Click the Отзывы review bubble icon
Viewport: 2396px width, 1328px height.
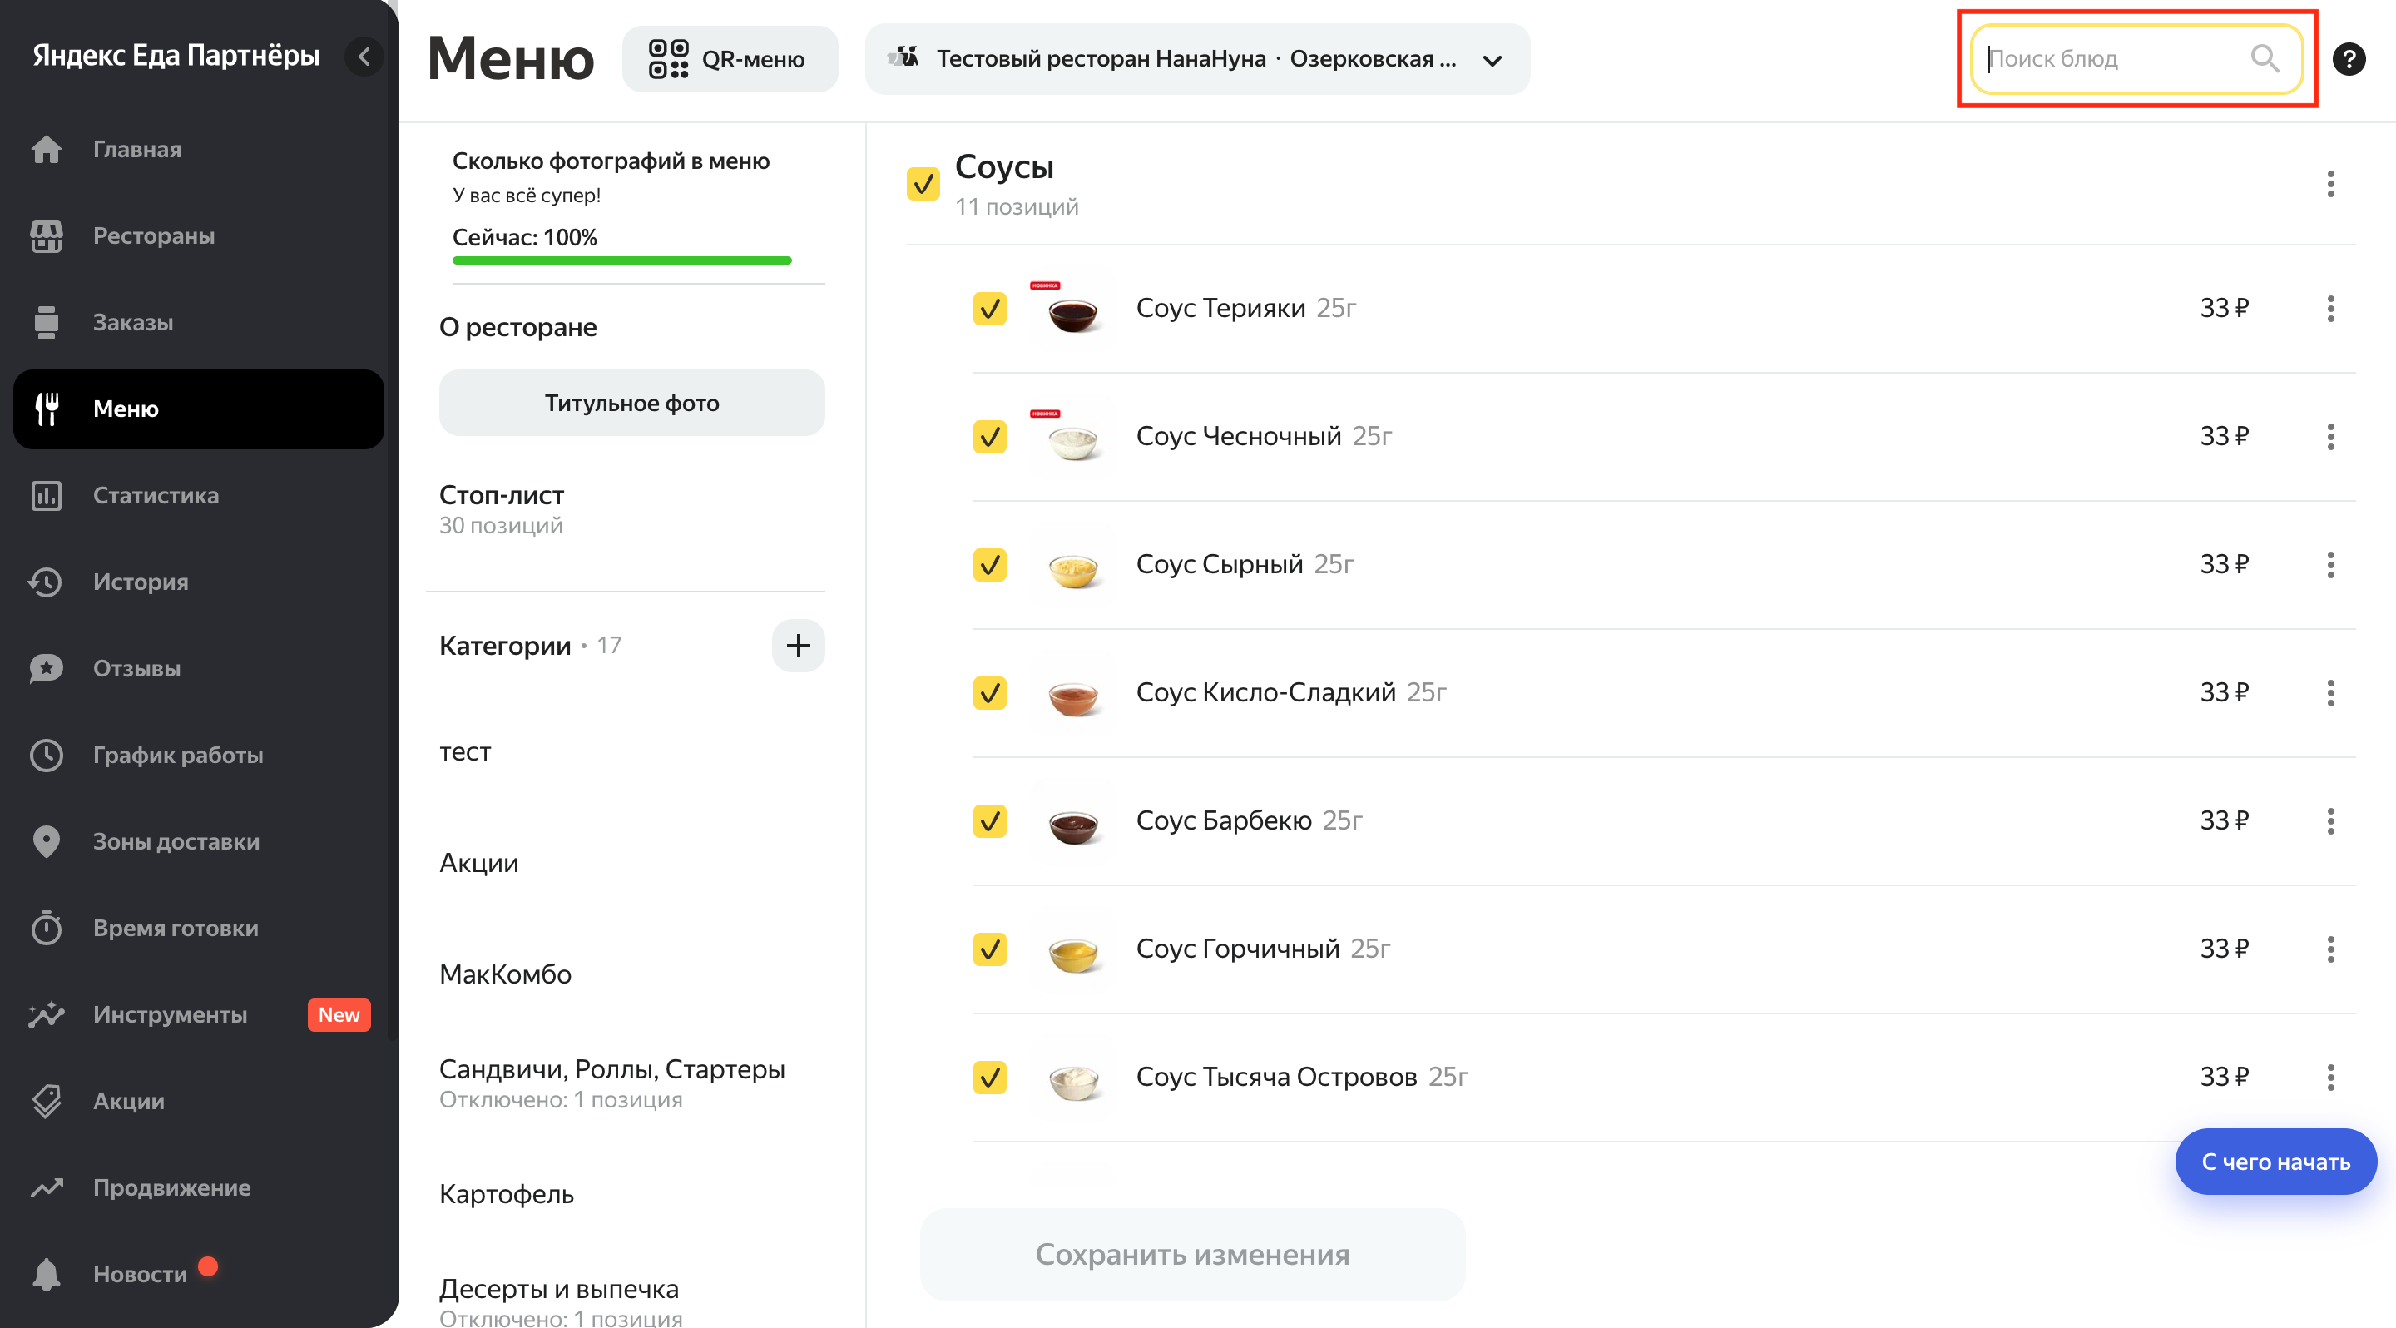[x=47, y=669]
